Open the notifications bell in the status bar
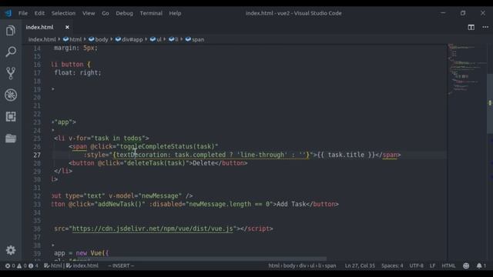 tap(481, 265)
